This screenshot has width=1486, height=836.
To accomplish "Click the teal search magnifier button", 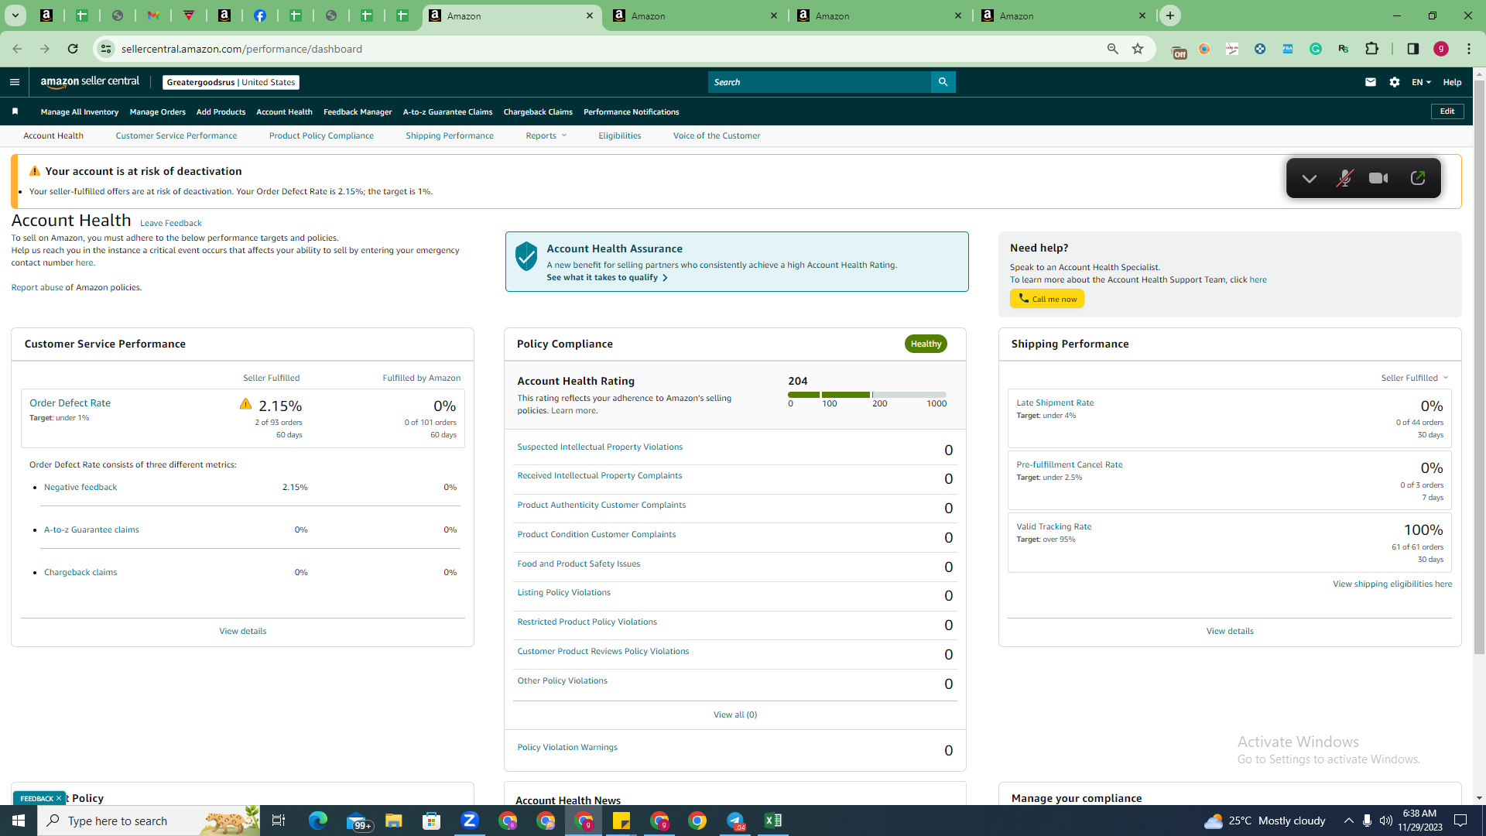I will (x=943, y=82).
